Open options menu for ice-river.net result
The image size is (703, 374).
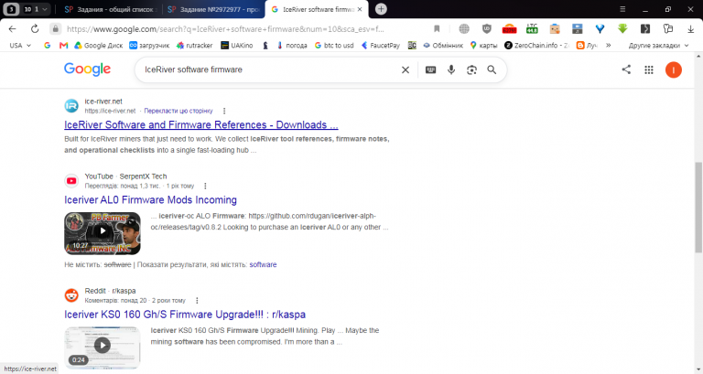224,111
